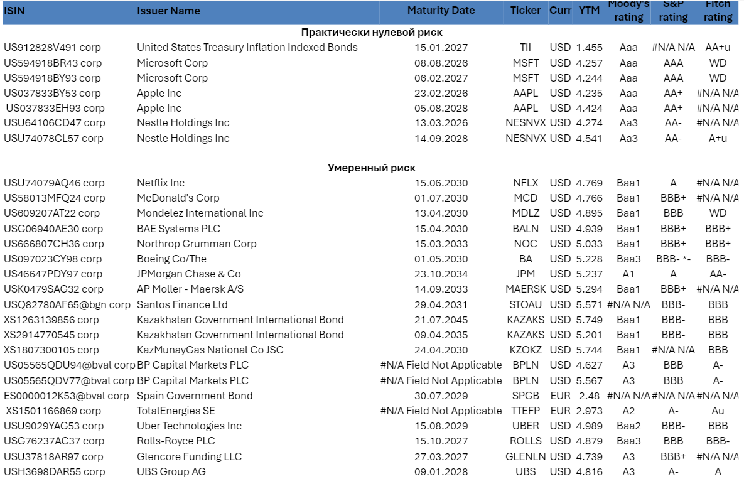Click BAE Systems PLC cell
This screenshot has width=744, height=479.
point(178,229)
